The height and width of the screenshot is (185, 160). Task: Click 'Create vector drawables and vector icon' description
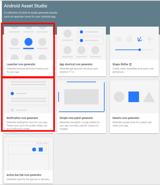[x=133, y=70]
